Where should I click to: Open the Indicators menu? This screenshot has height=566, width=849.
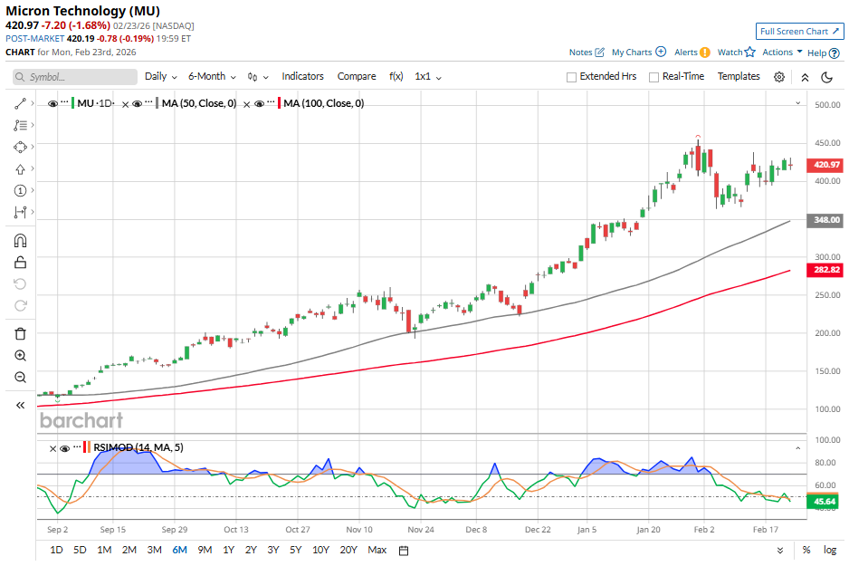pyautogui.click(x=302, y=76)
